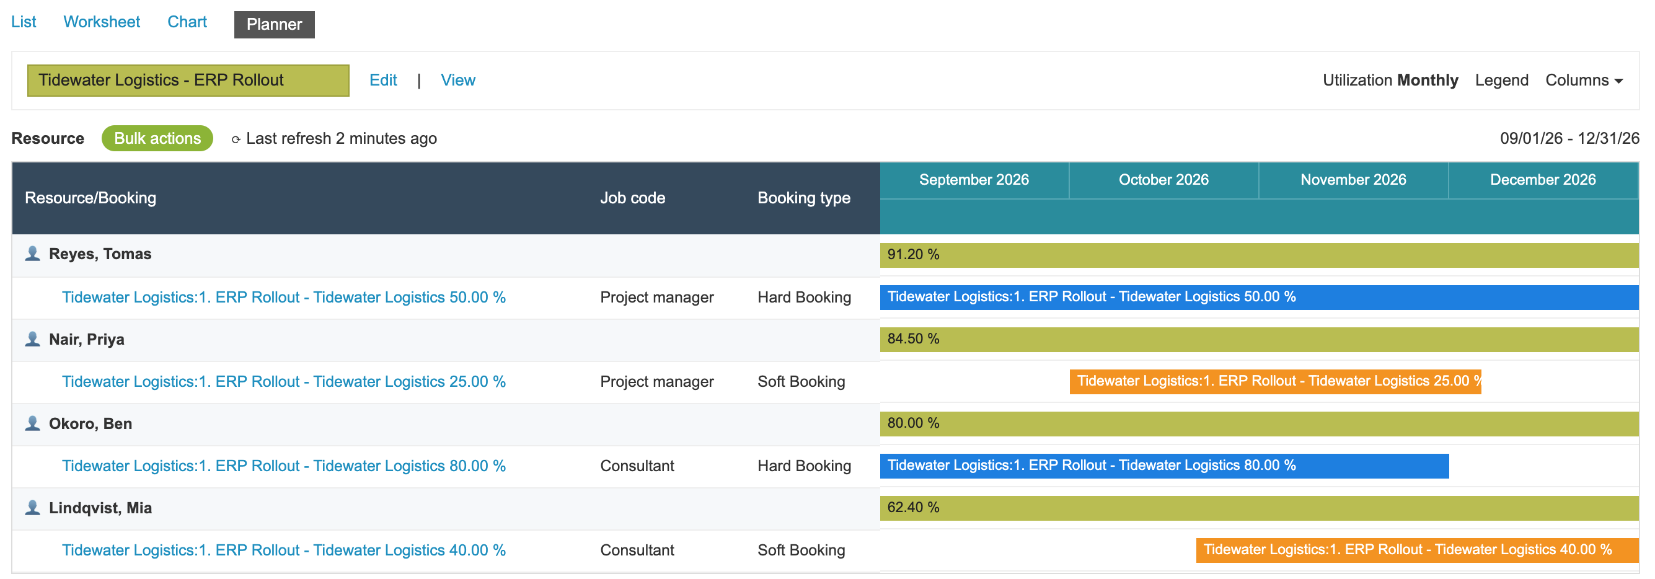Select the Lindqvist, Mia resource name

click(x=100, y=507)
